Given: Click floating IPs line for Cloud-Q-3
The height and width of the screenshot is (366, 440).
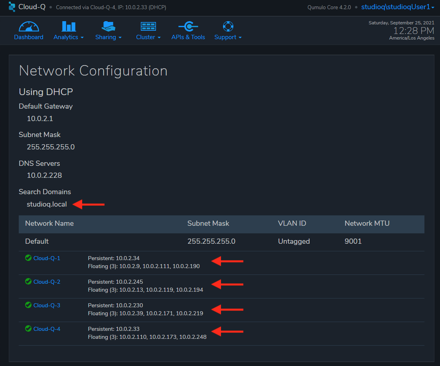Looking at the screenshot, I should pos(145,313).
